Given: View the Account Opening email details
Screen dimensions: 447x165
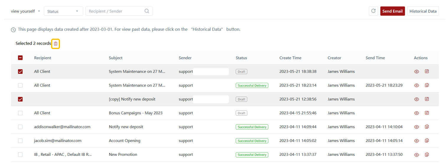Looking at the screenshot, I should (417, 141).
